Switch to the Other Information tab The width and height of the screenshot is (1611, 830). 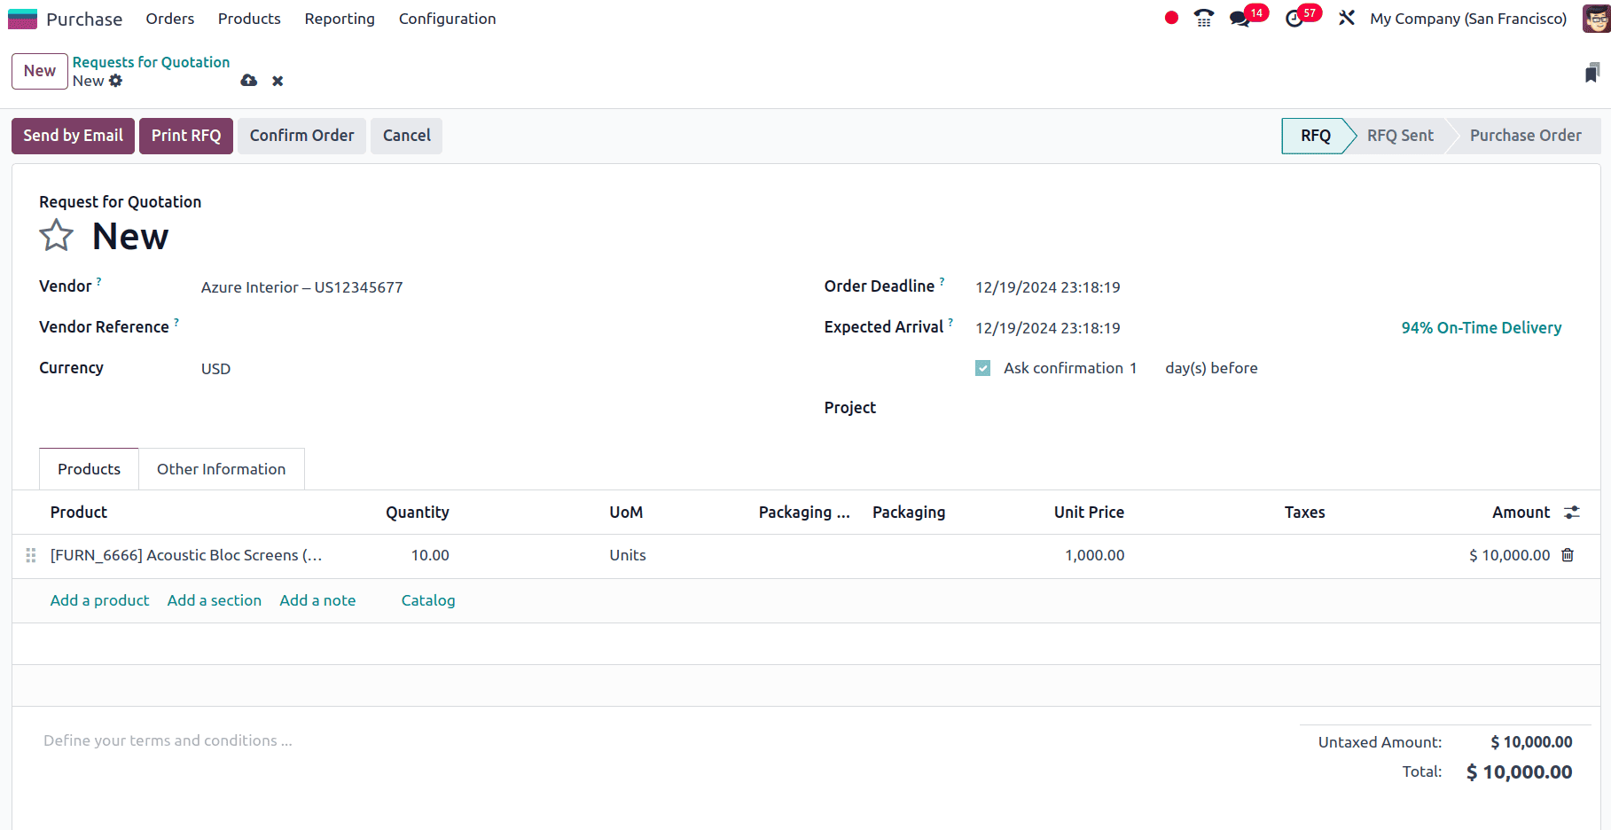click(222, 469)
